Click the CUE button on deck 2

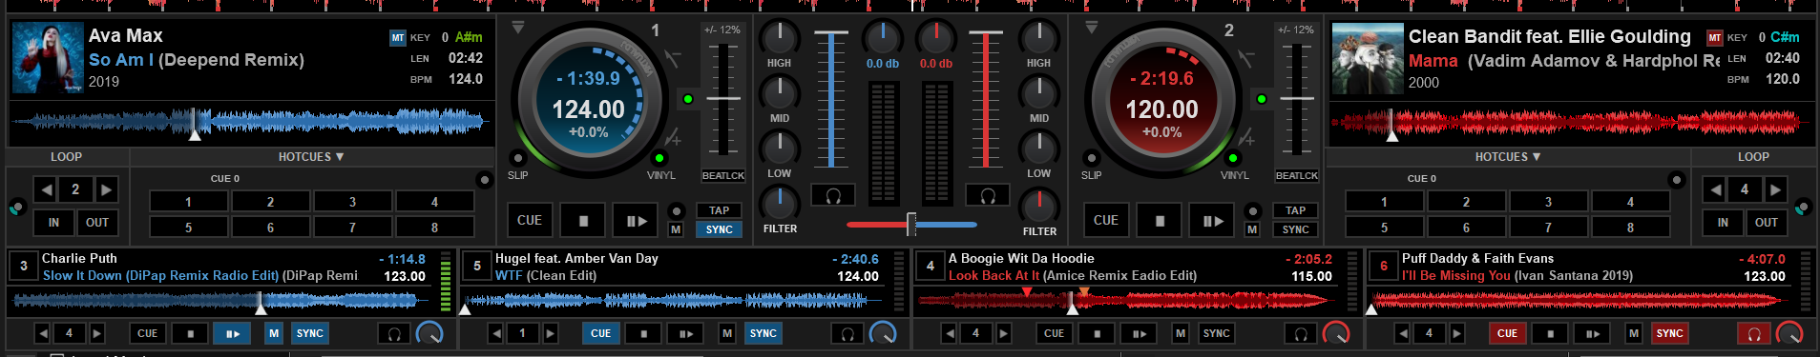click(1106, 220)
